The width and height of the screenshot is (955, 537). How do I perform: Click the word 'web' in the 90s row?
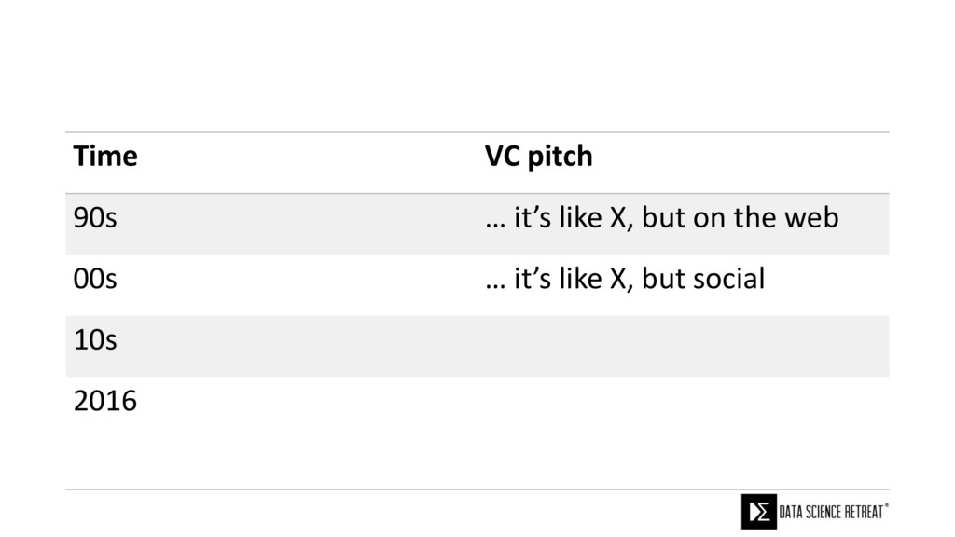[x=816, y=218]
